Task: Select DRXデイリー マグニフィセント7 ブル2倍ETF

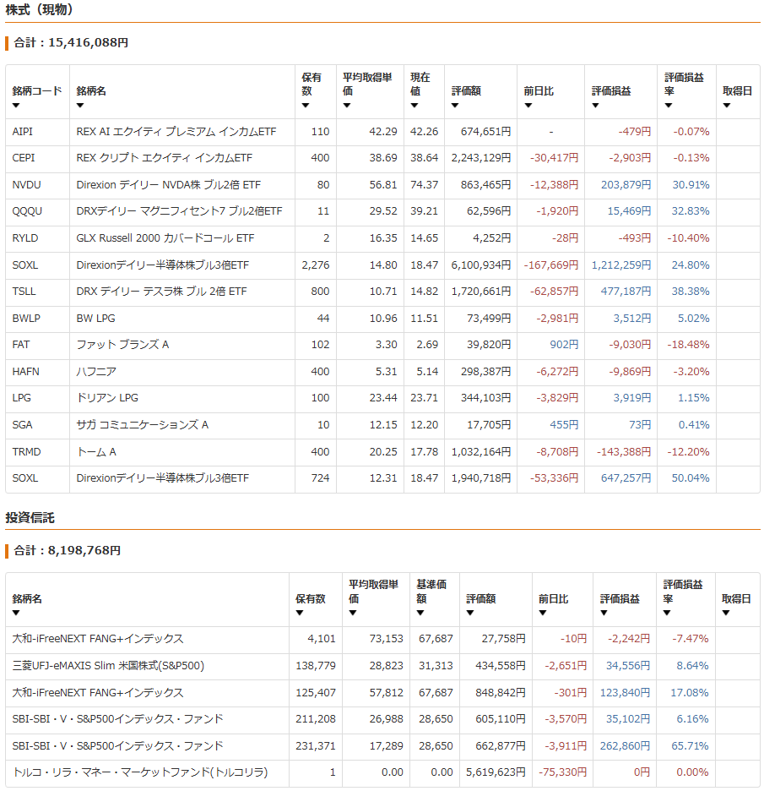Action: click(x=179, y=211)
